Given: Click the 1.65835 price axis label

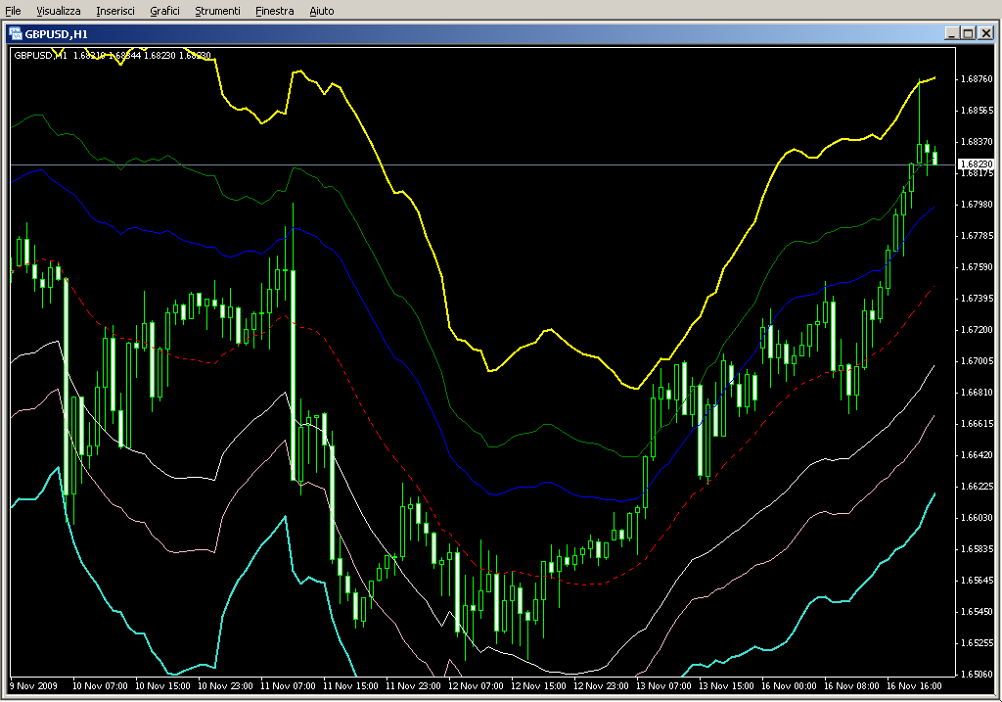Looking at the screenshot, I should click(x=978, y=549).
